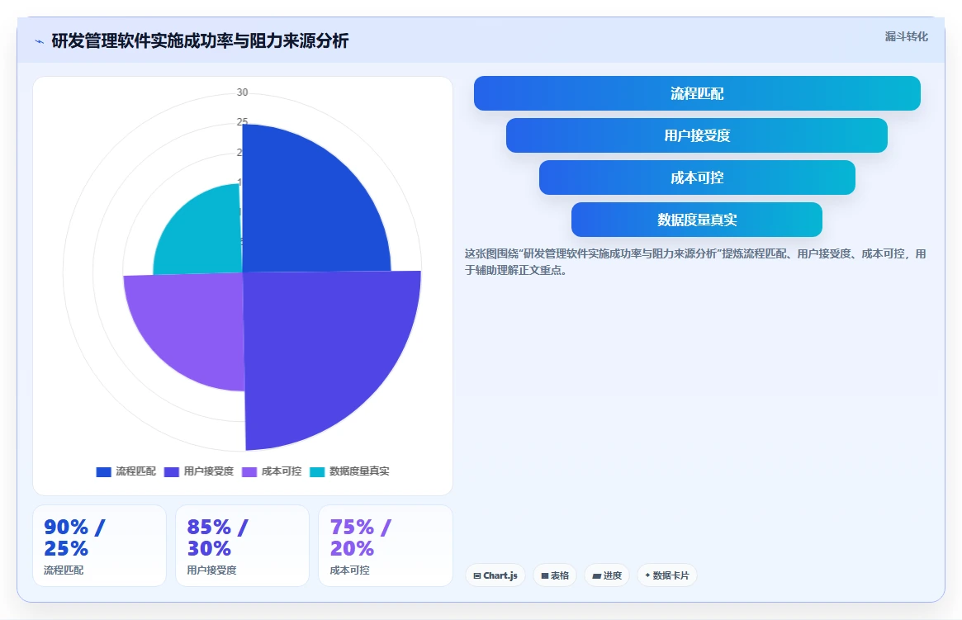The height and width of the screenshot is (620, 962).
Task: Click the description paragraph starting 这张图围绕
Action: [695, 262]
